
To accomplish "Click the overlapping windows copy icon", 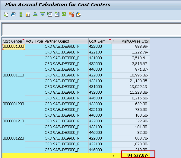I will [x=79, y=14].
